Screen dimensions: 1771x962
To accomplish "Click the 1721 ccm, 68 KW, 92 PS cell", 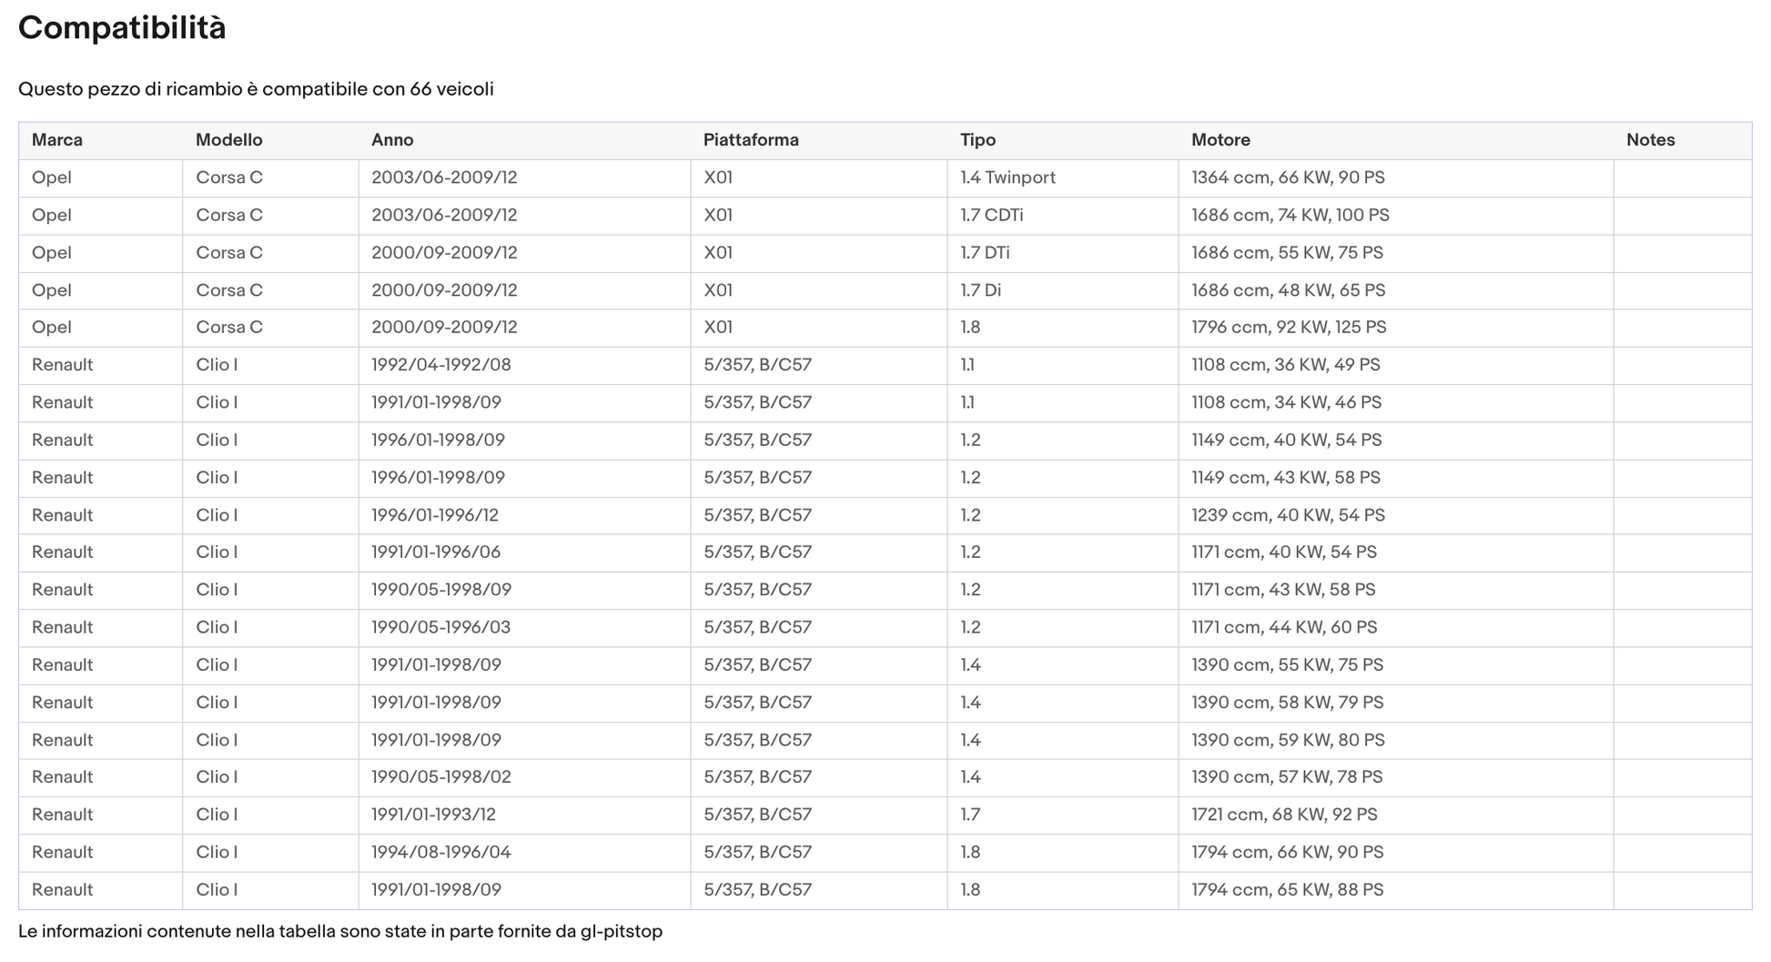I will pyautogui.click(x=1395, y=815).
